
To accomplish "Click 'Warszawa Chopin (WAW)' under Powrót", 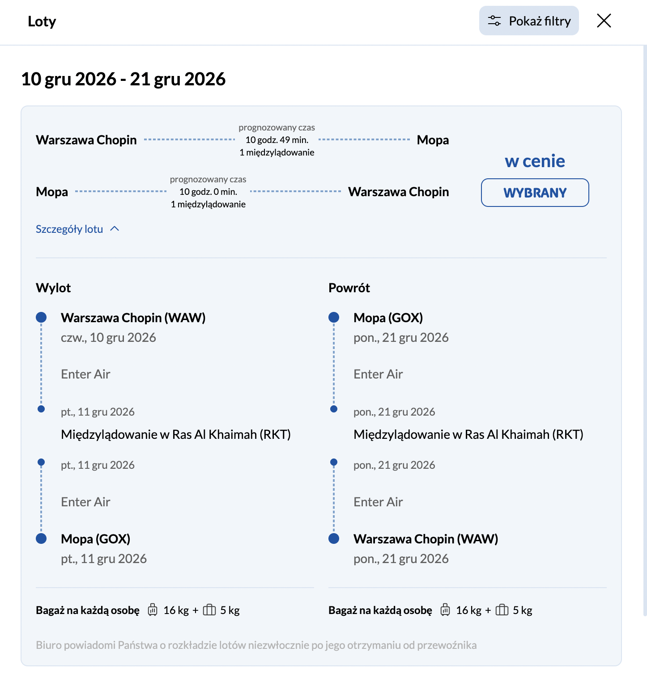I will click(x=426, y=539).
